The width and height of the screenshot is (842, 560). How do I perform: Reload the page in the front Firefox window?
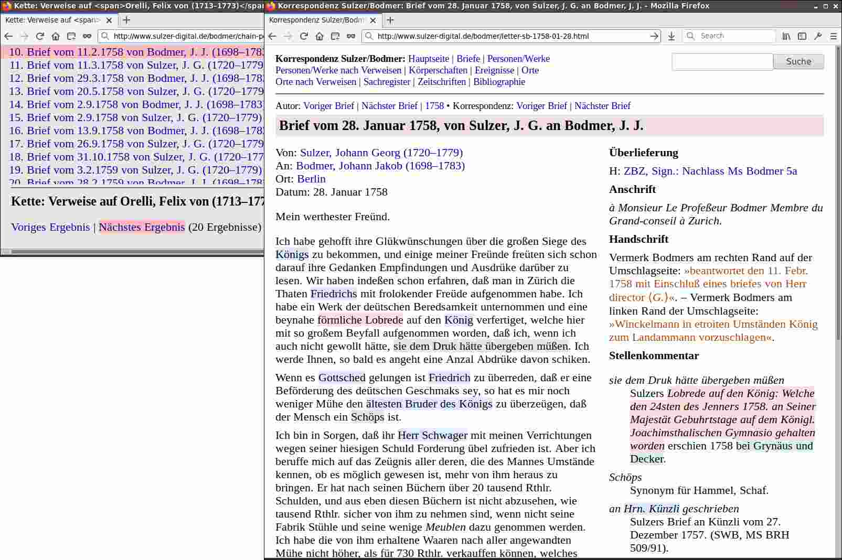pyautogui.click(x=304, y=36)
